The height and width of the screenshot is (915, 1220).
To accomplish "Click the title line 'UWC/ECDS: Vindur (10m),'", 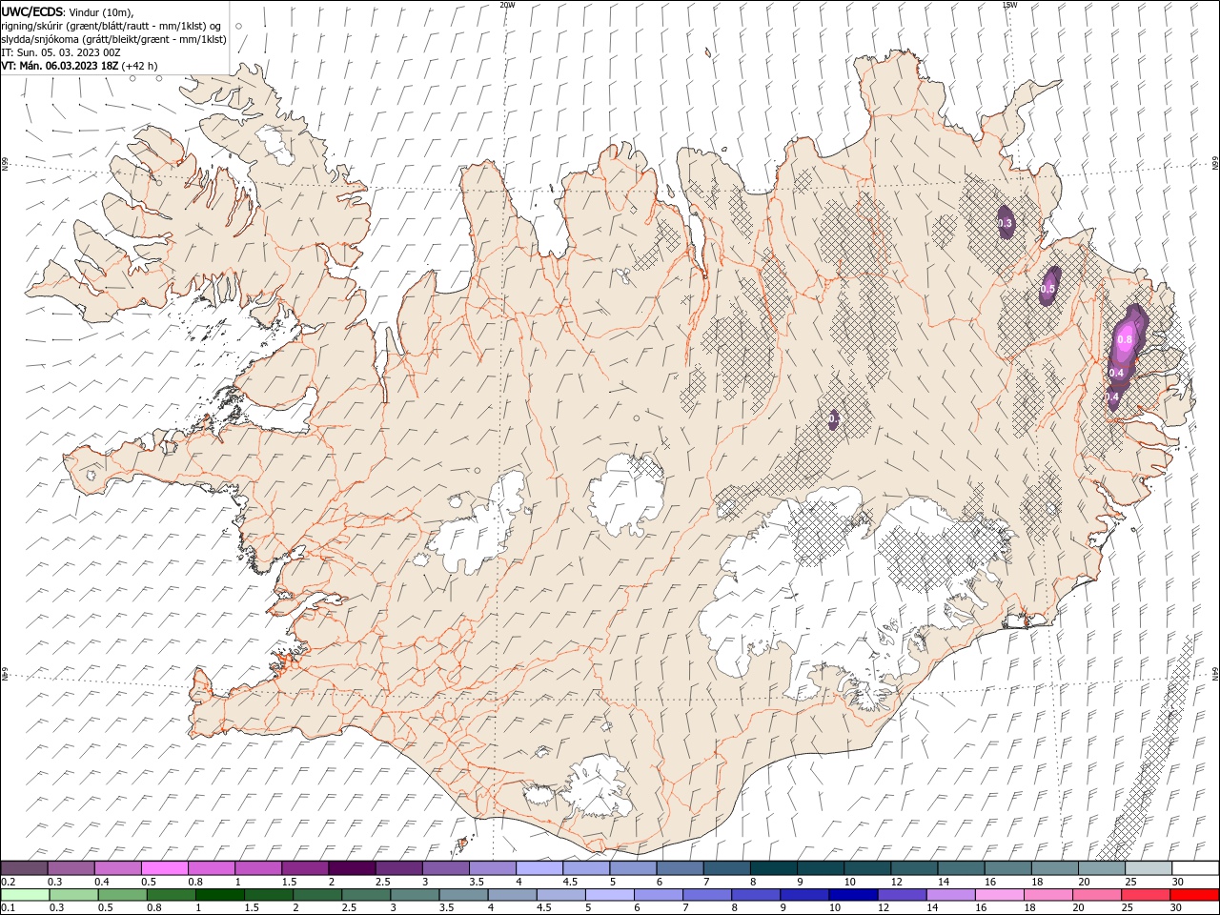I will pyautogui.click(x=68, y=11).
